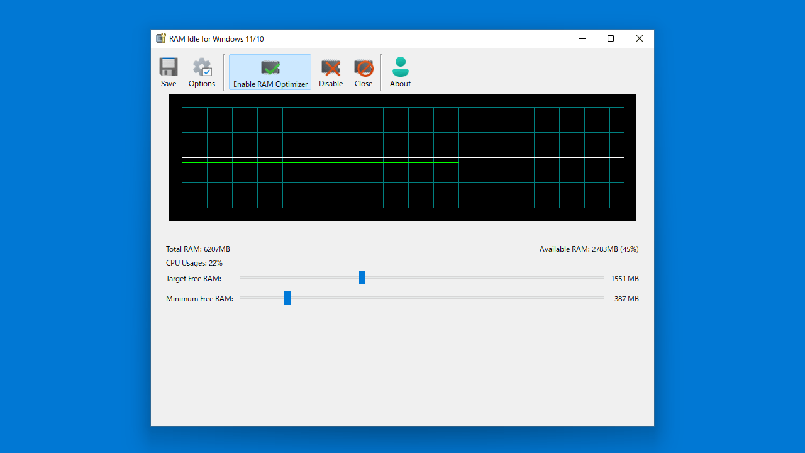Image resolution: width=805 pixels, height=453 pixels.
Task: Click the Available RAM: 2783MB (45%) text
Action: pos(589,249)
